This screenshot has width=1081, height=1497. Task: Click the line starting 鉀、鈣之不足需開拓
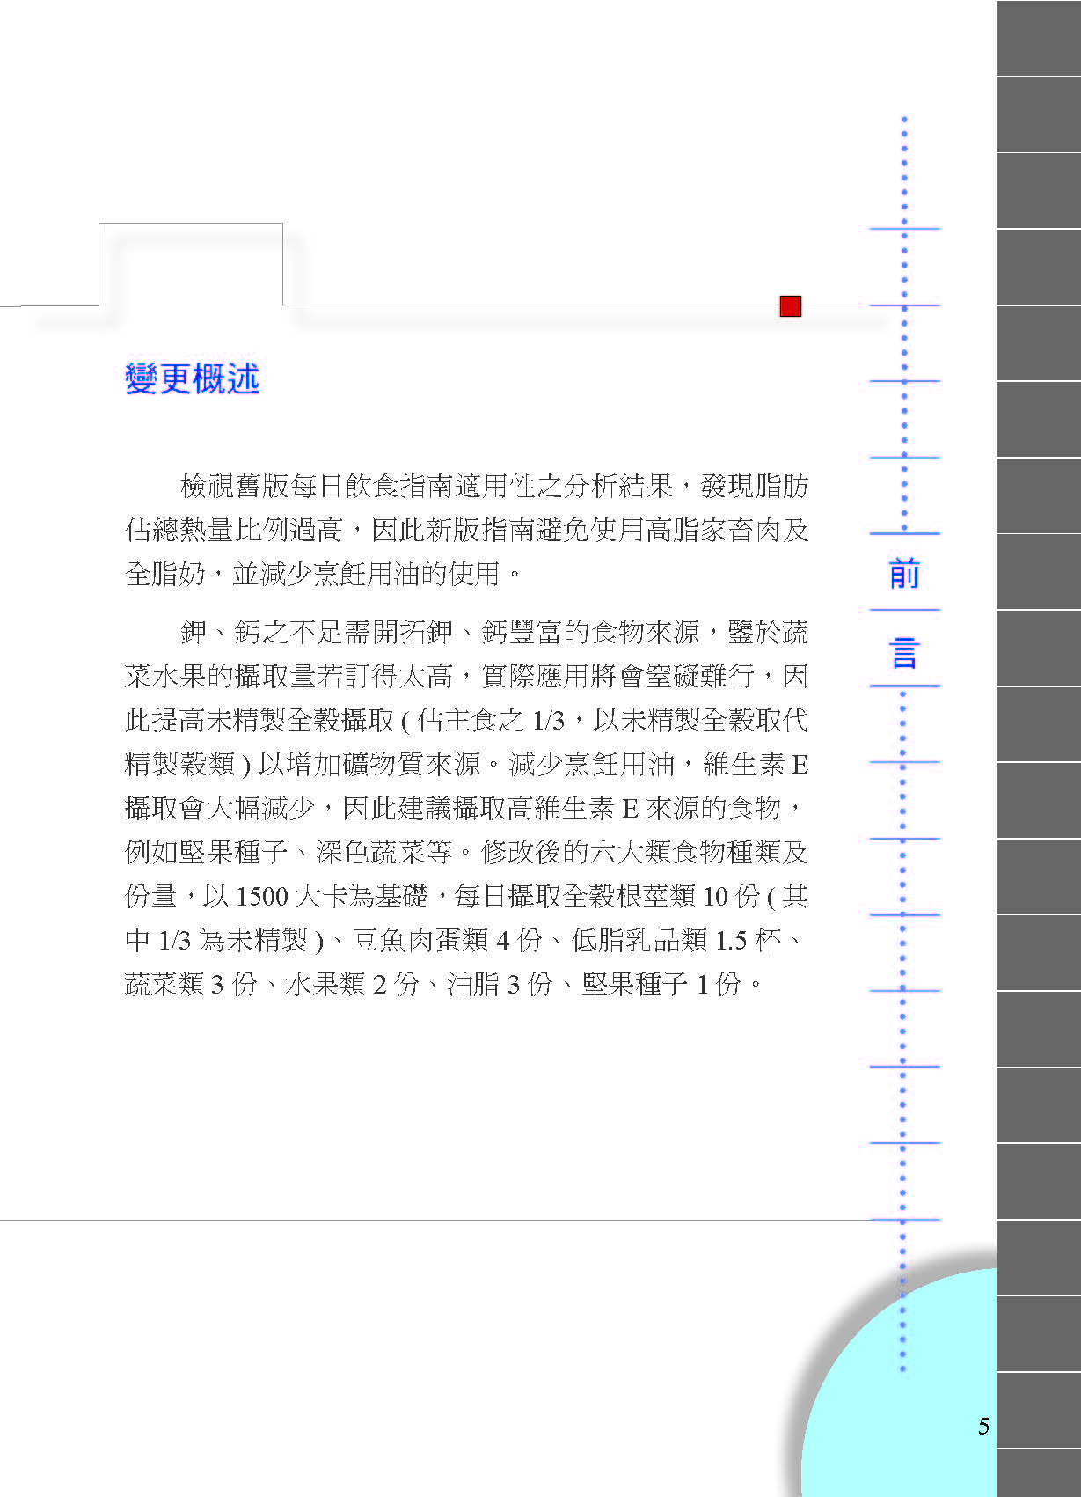[x=494, y=632]
